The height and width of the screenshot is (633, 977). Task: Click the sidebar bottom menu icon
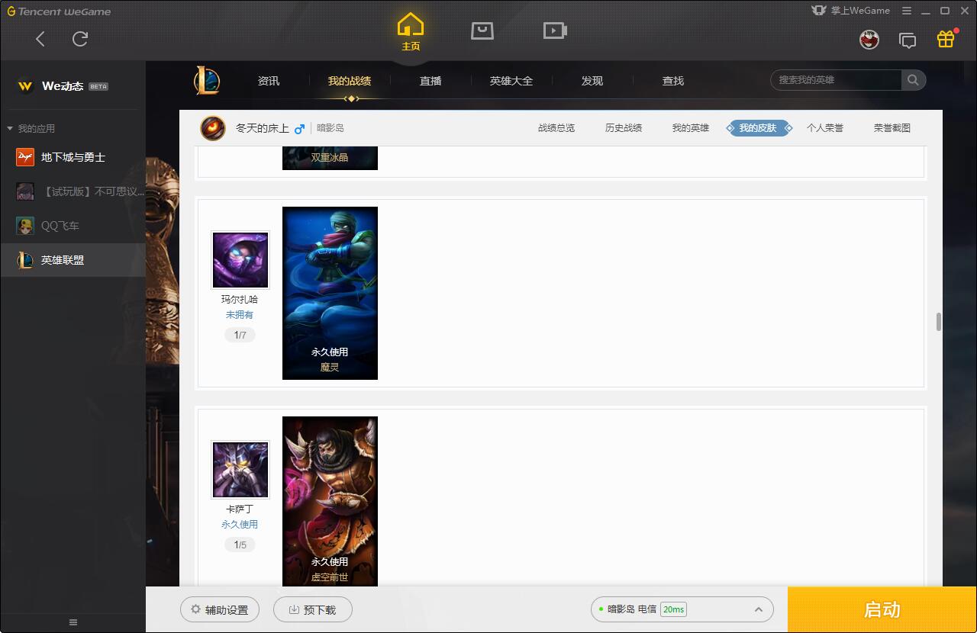[x=73, y=622]
